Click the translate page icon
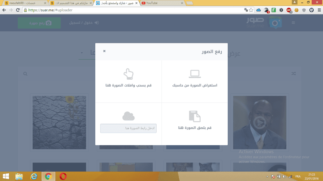Image resolution: width=323 pixels, height=181 pixels. pos(246,10)
